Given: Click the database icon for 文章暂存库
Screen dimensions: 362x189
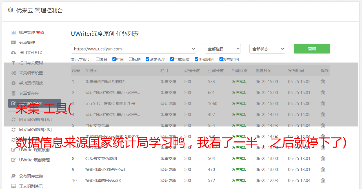Looking at the screenshot, I should coord(13,93).
